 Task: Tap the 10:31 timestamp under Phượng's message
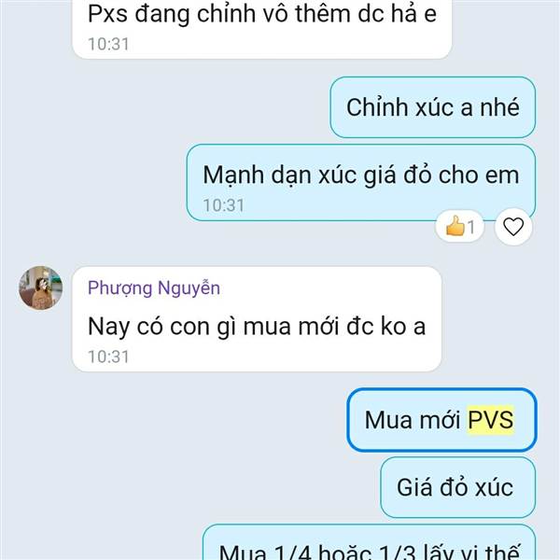(x=108, y=357)
